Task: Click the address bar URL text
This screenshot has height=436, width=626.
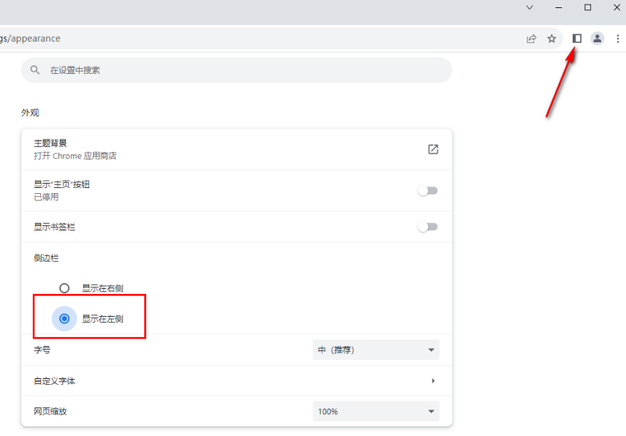Action: click(30, 39)
